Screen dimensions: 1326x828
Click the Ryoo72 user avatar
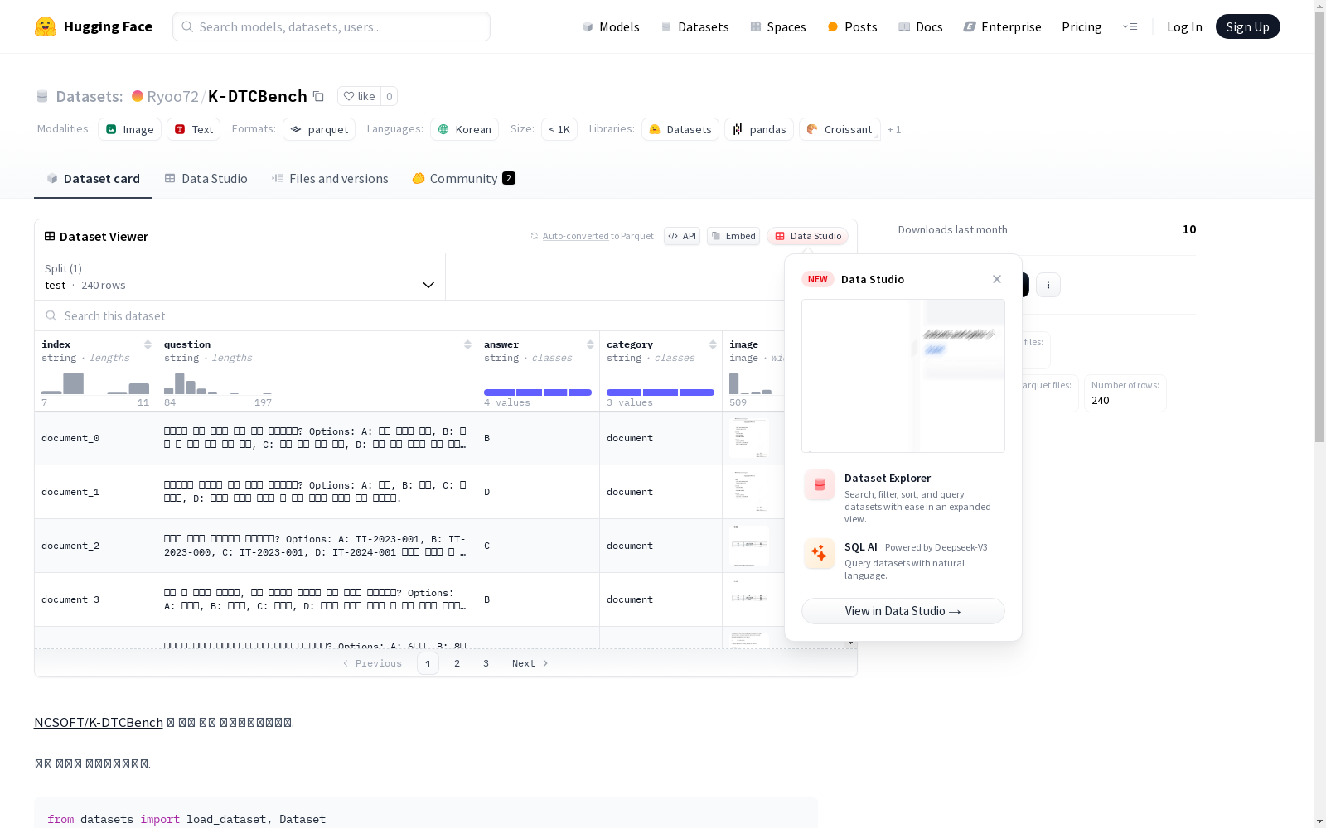tap(138, 96)
